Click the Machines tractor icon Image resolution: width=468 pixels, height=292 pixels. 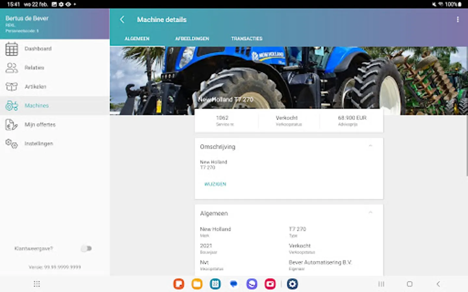coord(12,105)
